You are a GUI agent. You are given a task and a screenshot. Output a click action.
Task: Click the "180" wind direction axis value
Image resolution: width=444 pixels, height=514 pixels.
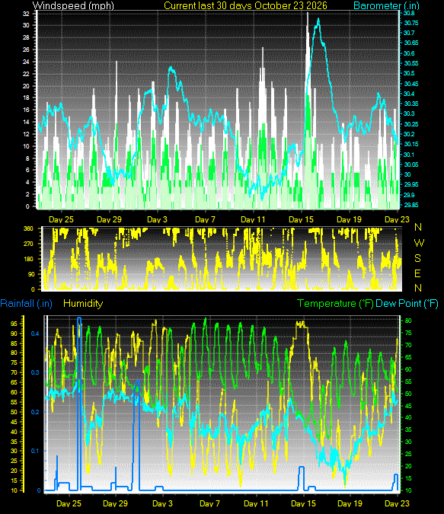28,259
